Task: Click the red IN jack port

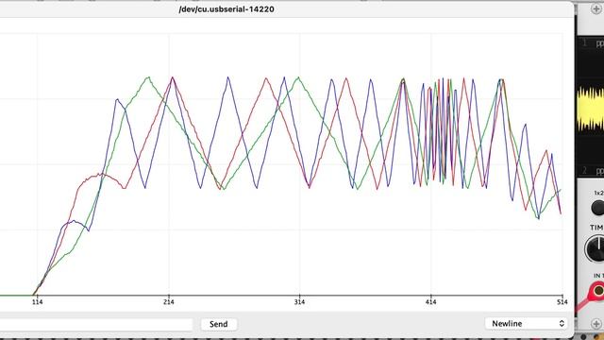Action: [597, 290]
